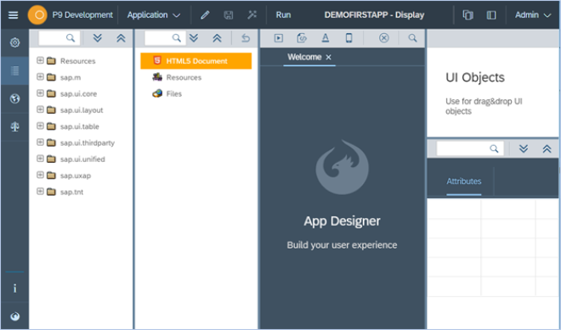Open the settings gear in sidebar
561x330 pixels.
point(14,43)
